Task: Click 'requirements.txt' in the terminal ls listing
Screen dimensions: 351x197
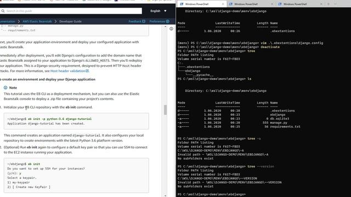Action: 285,126
